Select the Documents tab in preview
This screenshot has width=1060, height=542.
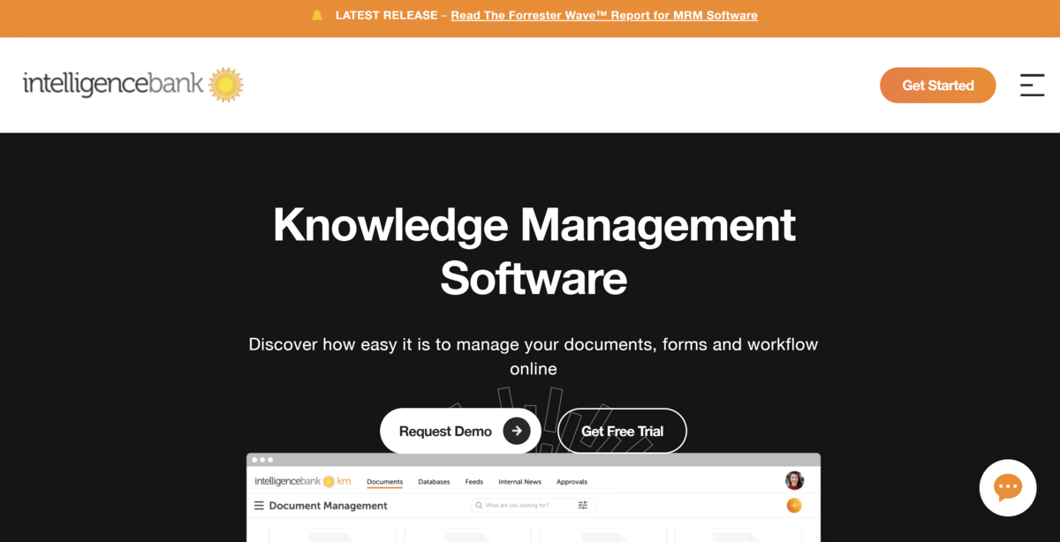(x=384, y=482)
